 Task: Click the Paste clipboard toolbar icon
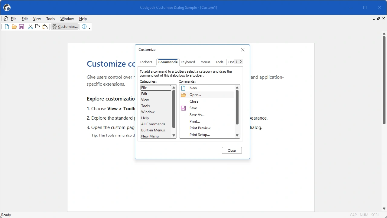point(45,27)
